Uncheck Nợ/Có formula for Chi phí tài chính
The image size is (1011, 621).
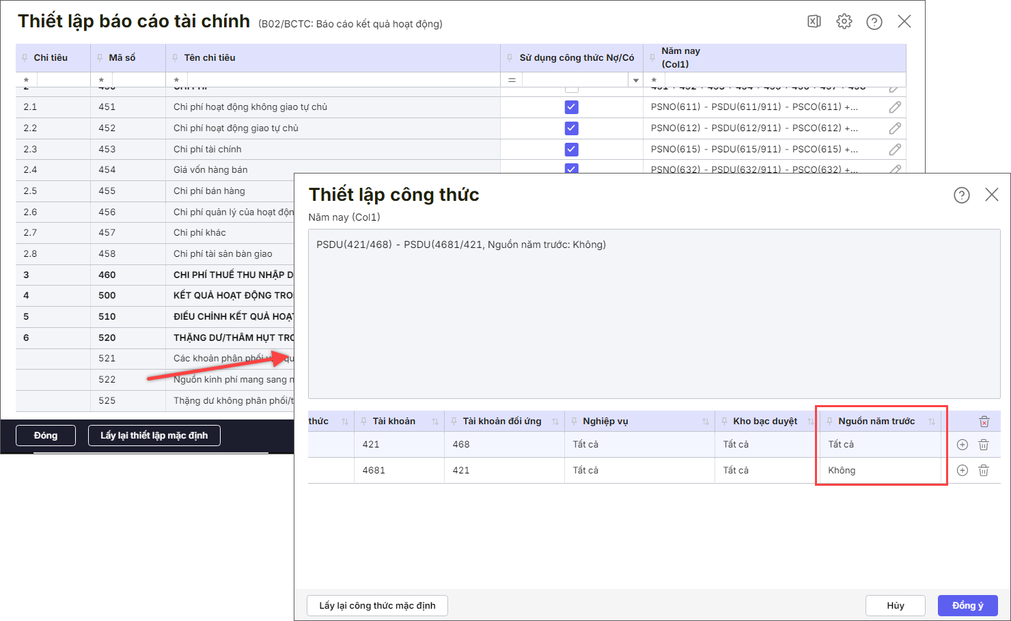pyautogui.click(x=572, y=150)
